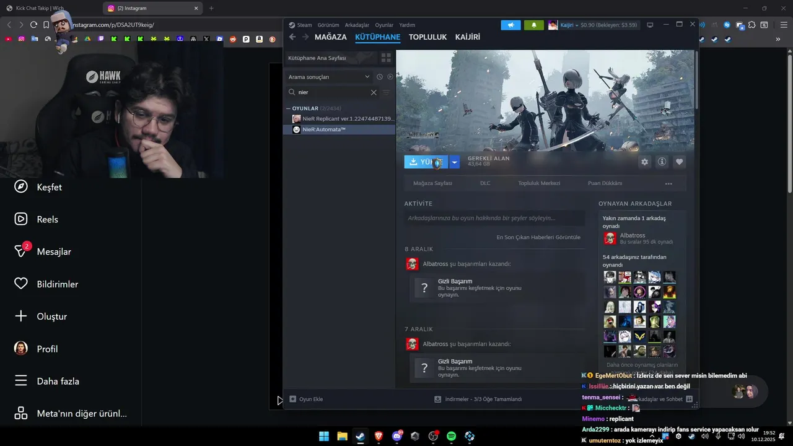The height and width of the screenshot is (446, 793).
Task: Open Kütüphane Ana Sayfası
Action: point(331,58)
